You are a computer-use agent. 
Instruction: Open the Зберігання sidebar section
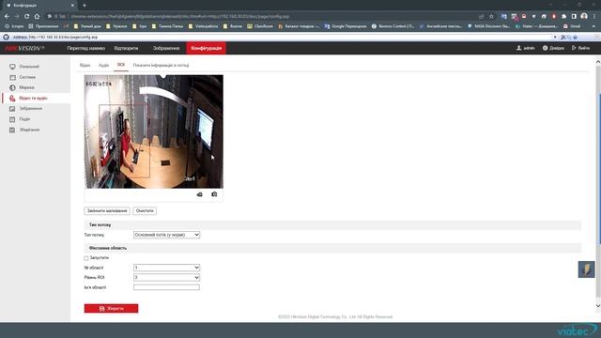tap(29, 130)
